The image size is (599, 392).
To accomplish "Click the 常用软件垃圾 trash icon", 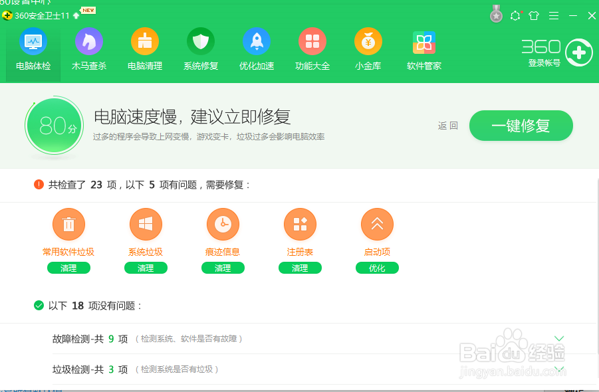I will (x=68, y=224).
